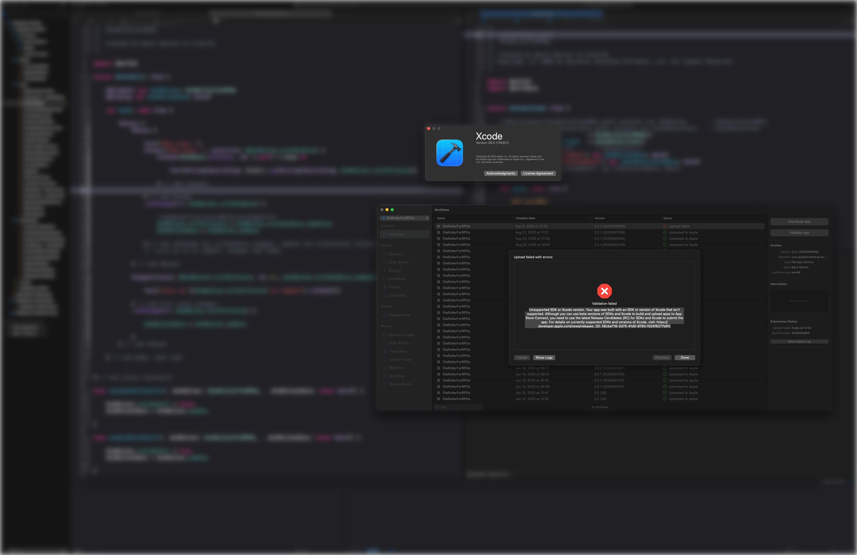857x555 pixels.
Task: Click the Upload failed status text
Action: tap(679, 226)
